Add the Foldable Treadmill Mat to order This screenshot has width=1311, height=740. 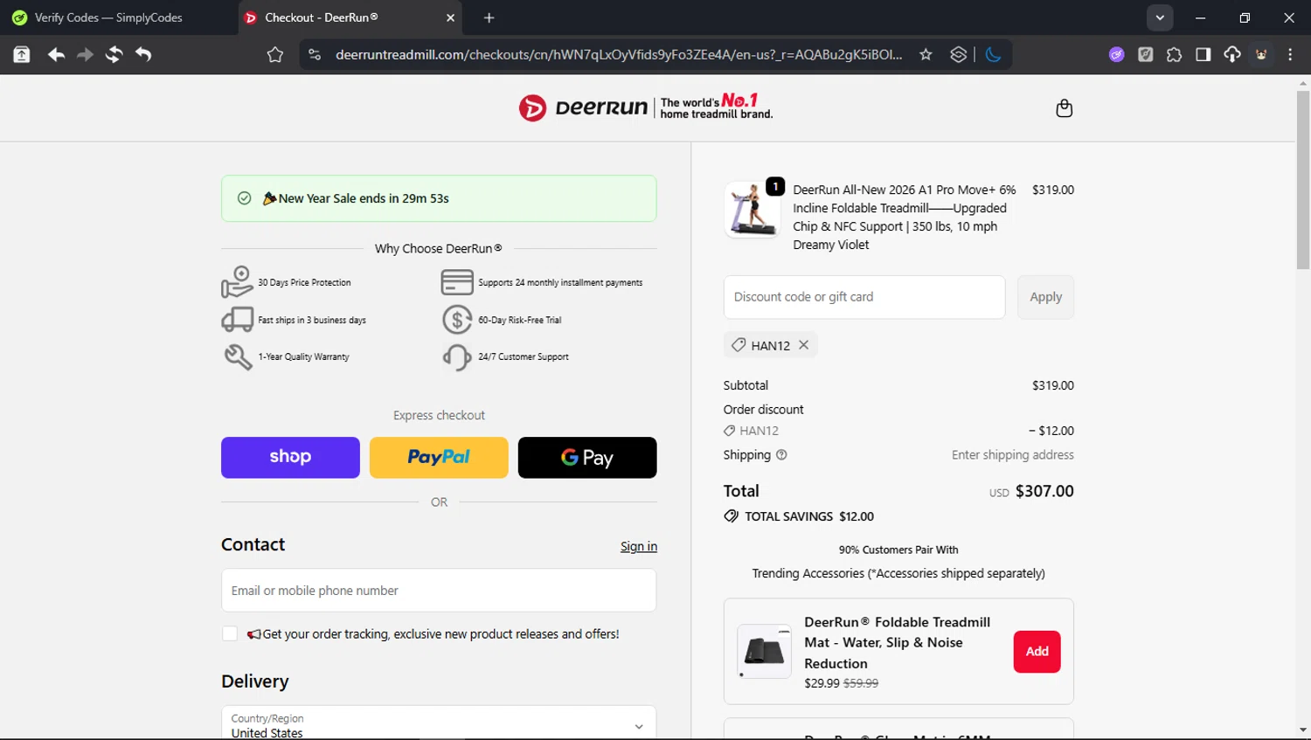coord(1037,652)
